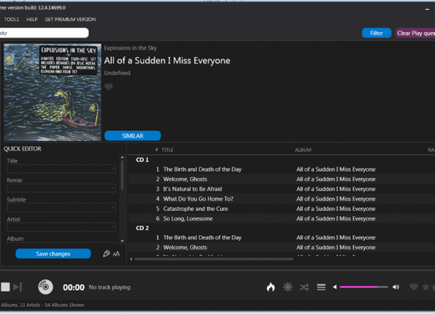This screenshot has height=314, width=435.
Task: Minimize the application window
Action: pos(427,9)
